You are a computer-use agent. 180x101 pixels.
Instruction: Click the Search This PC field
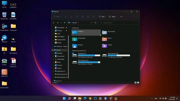119,23
